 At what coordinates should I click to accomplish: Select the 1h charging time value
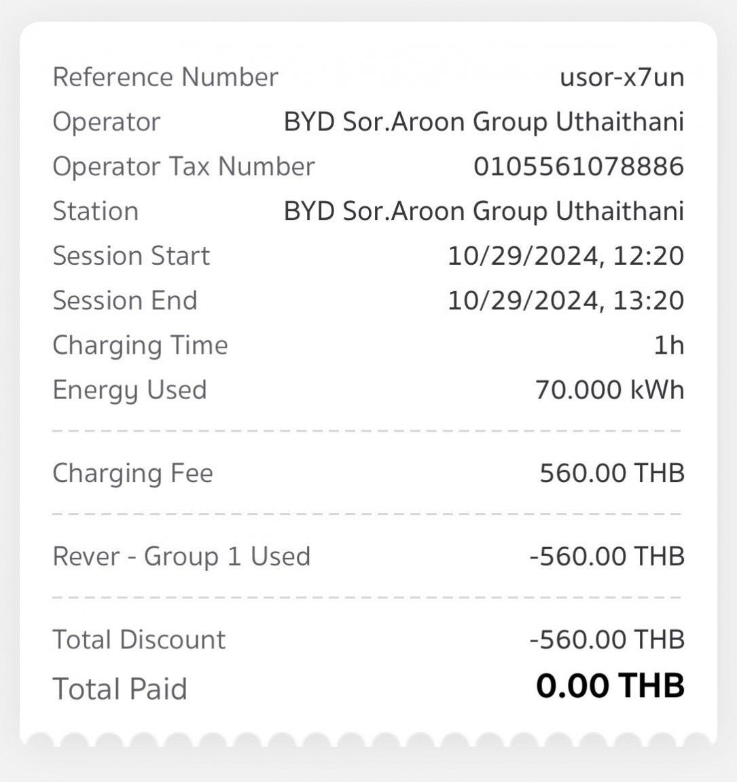click(x=669, y=346)
